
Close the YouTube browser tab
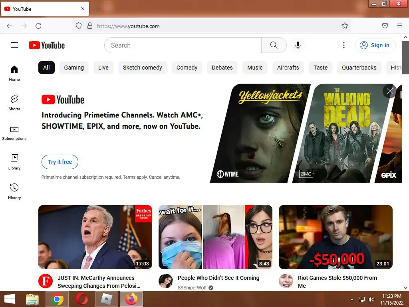[83, 9]
